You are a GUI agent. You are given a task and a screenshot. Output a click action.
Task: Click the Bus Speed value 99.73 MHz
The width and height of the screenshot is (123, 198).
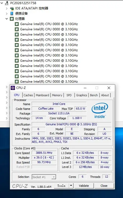click(x=44, y=162)
